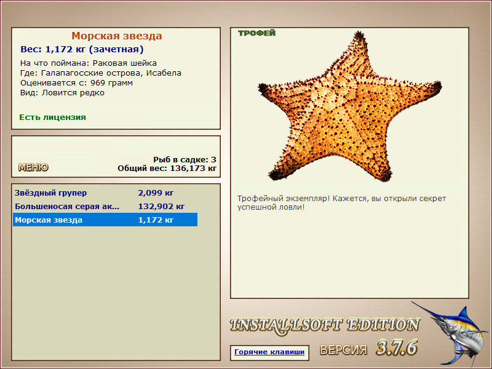Click the Трофейный экземпляр description text
This screenshot has width=492, height=369.
pyautogui.click(x=341, y=203)
